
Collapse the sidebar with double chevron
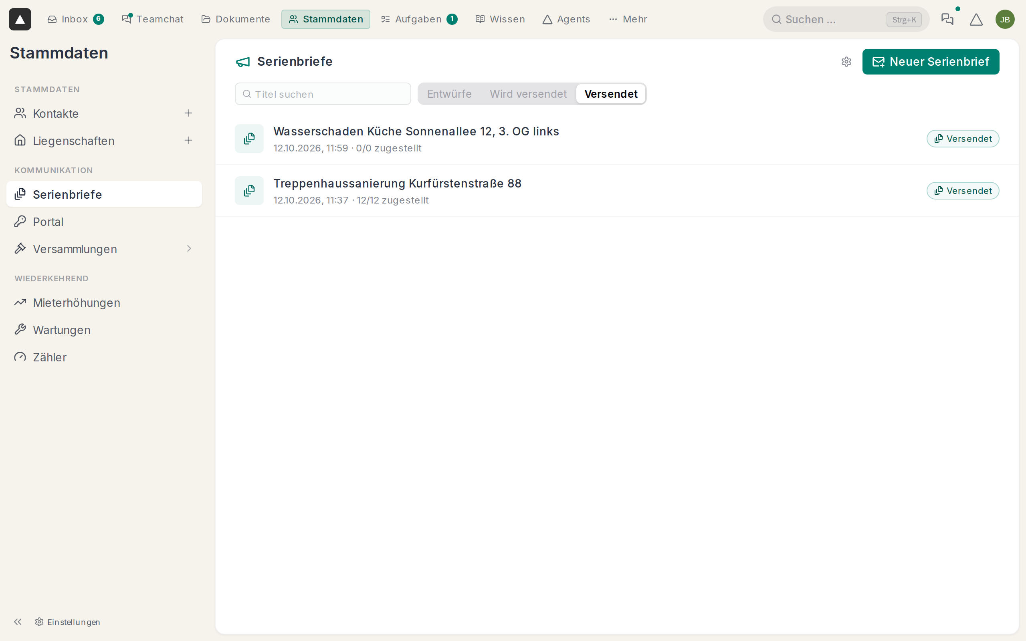pos(18,621)
